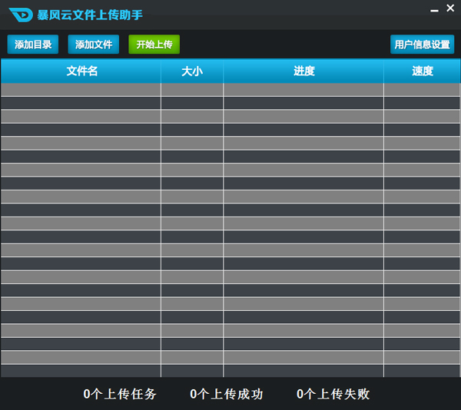Click the 进度 column header
The width and height of the screenshot is (461, 410).
click(303, 71)
